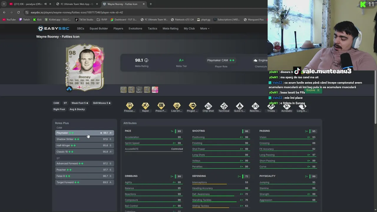Open the Twitch bookmark
The height and width of the screenshot is (212, 377).
click(24, 20)
